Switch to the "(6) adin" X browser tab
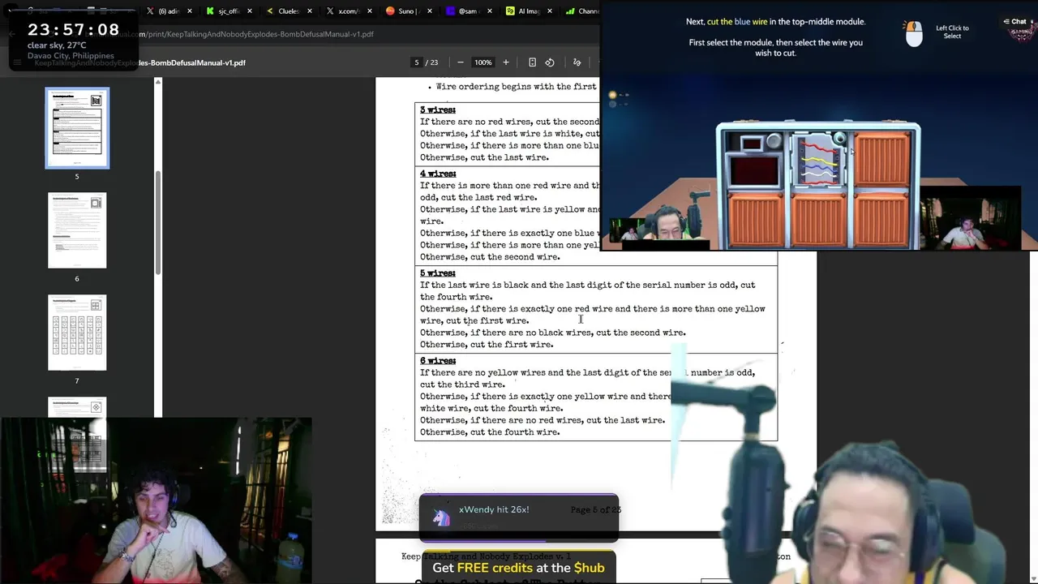This screenshot has width=1038, height=584. point(169,11)
